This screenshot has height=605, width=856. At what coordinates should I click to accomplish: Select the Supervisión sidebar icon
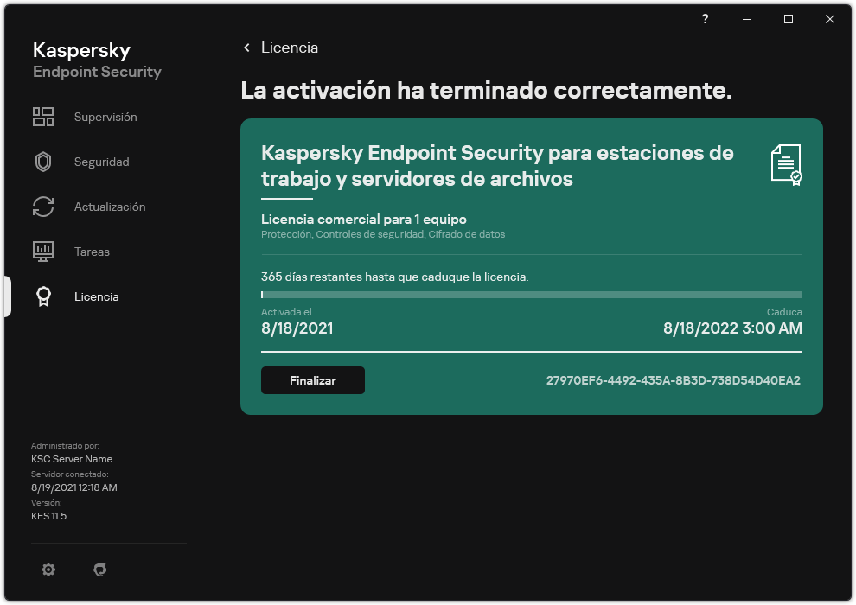click(x=43, y=117)
